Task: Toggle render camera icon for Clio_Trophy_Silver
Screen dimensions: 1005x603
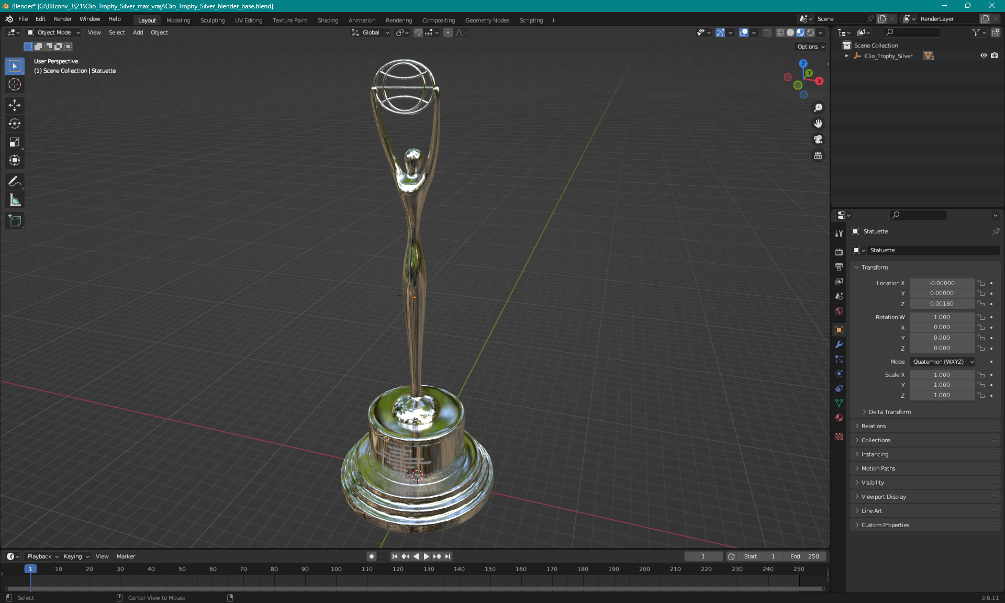Action: coord(995,55)
